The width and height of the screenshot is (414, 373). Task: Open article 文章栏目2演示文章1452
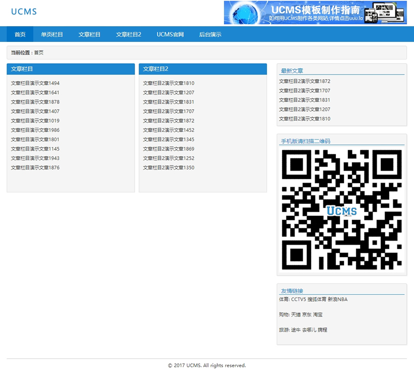coord(169,130)
